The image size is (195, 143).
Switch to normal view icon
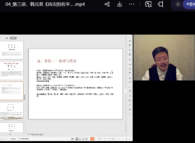click(77, 139)
